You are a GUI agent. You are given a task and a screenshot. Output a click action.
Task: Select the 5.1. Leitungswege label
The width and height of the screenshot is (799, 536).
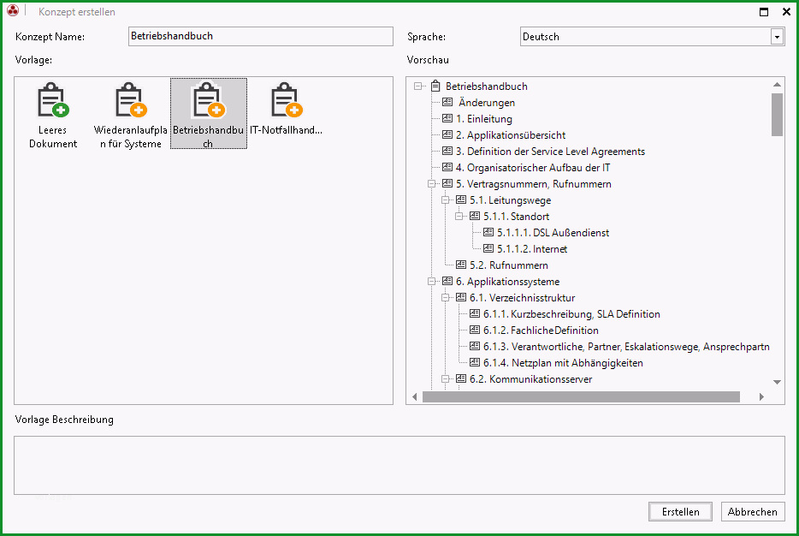(x=510, y=200)
